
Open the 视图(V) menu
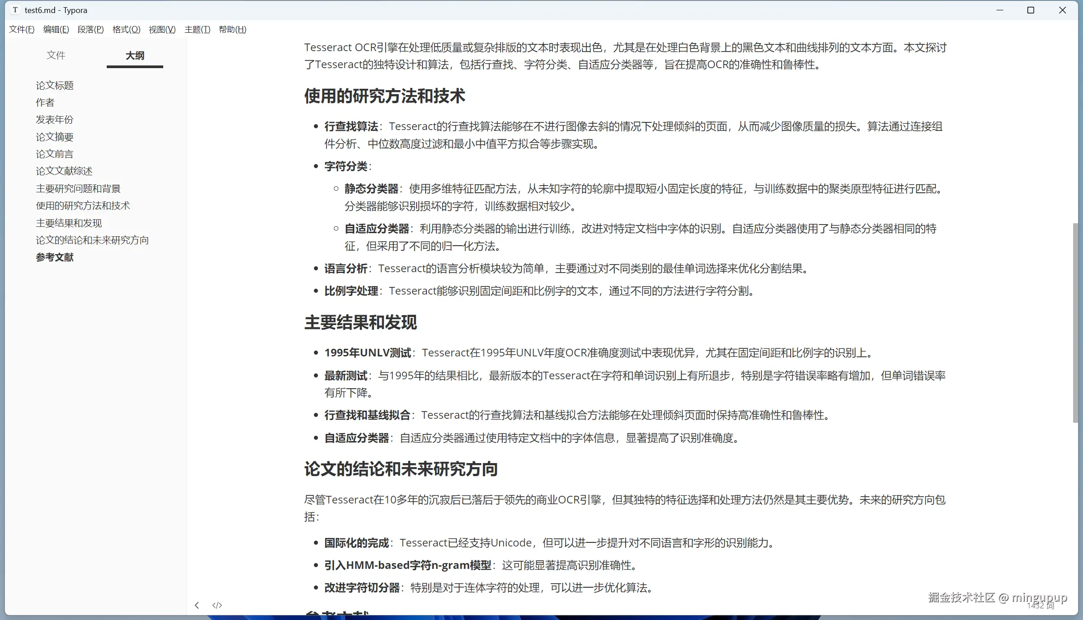(161, 29)
